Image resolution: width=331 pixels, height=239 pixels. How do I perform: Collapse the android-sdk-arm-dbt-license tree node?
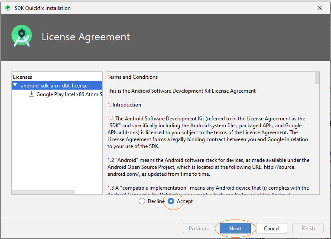(x=15, y=85)
